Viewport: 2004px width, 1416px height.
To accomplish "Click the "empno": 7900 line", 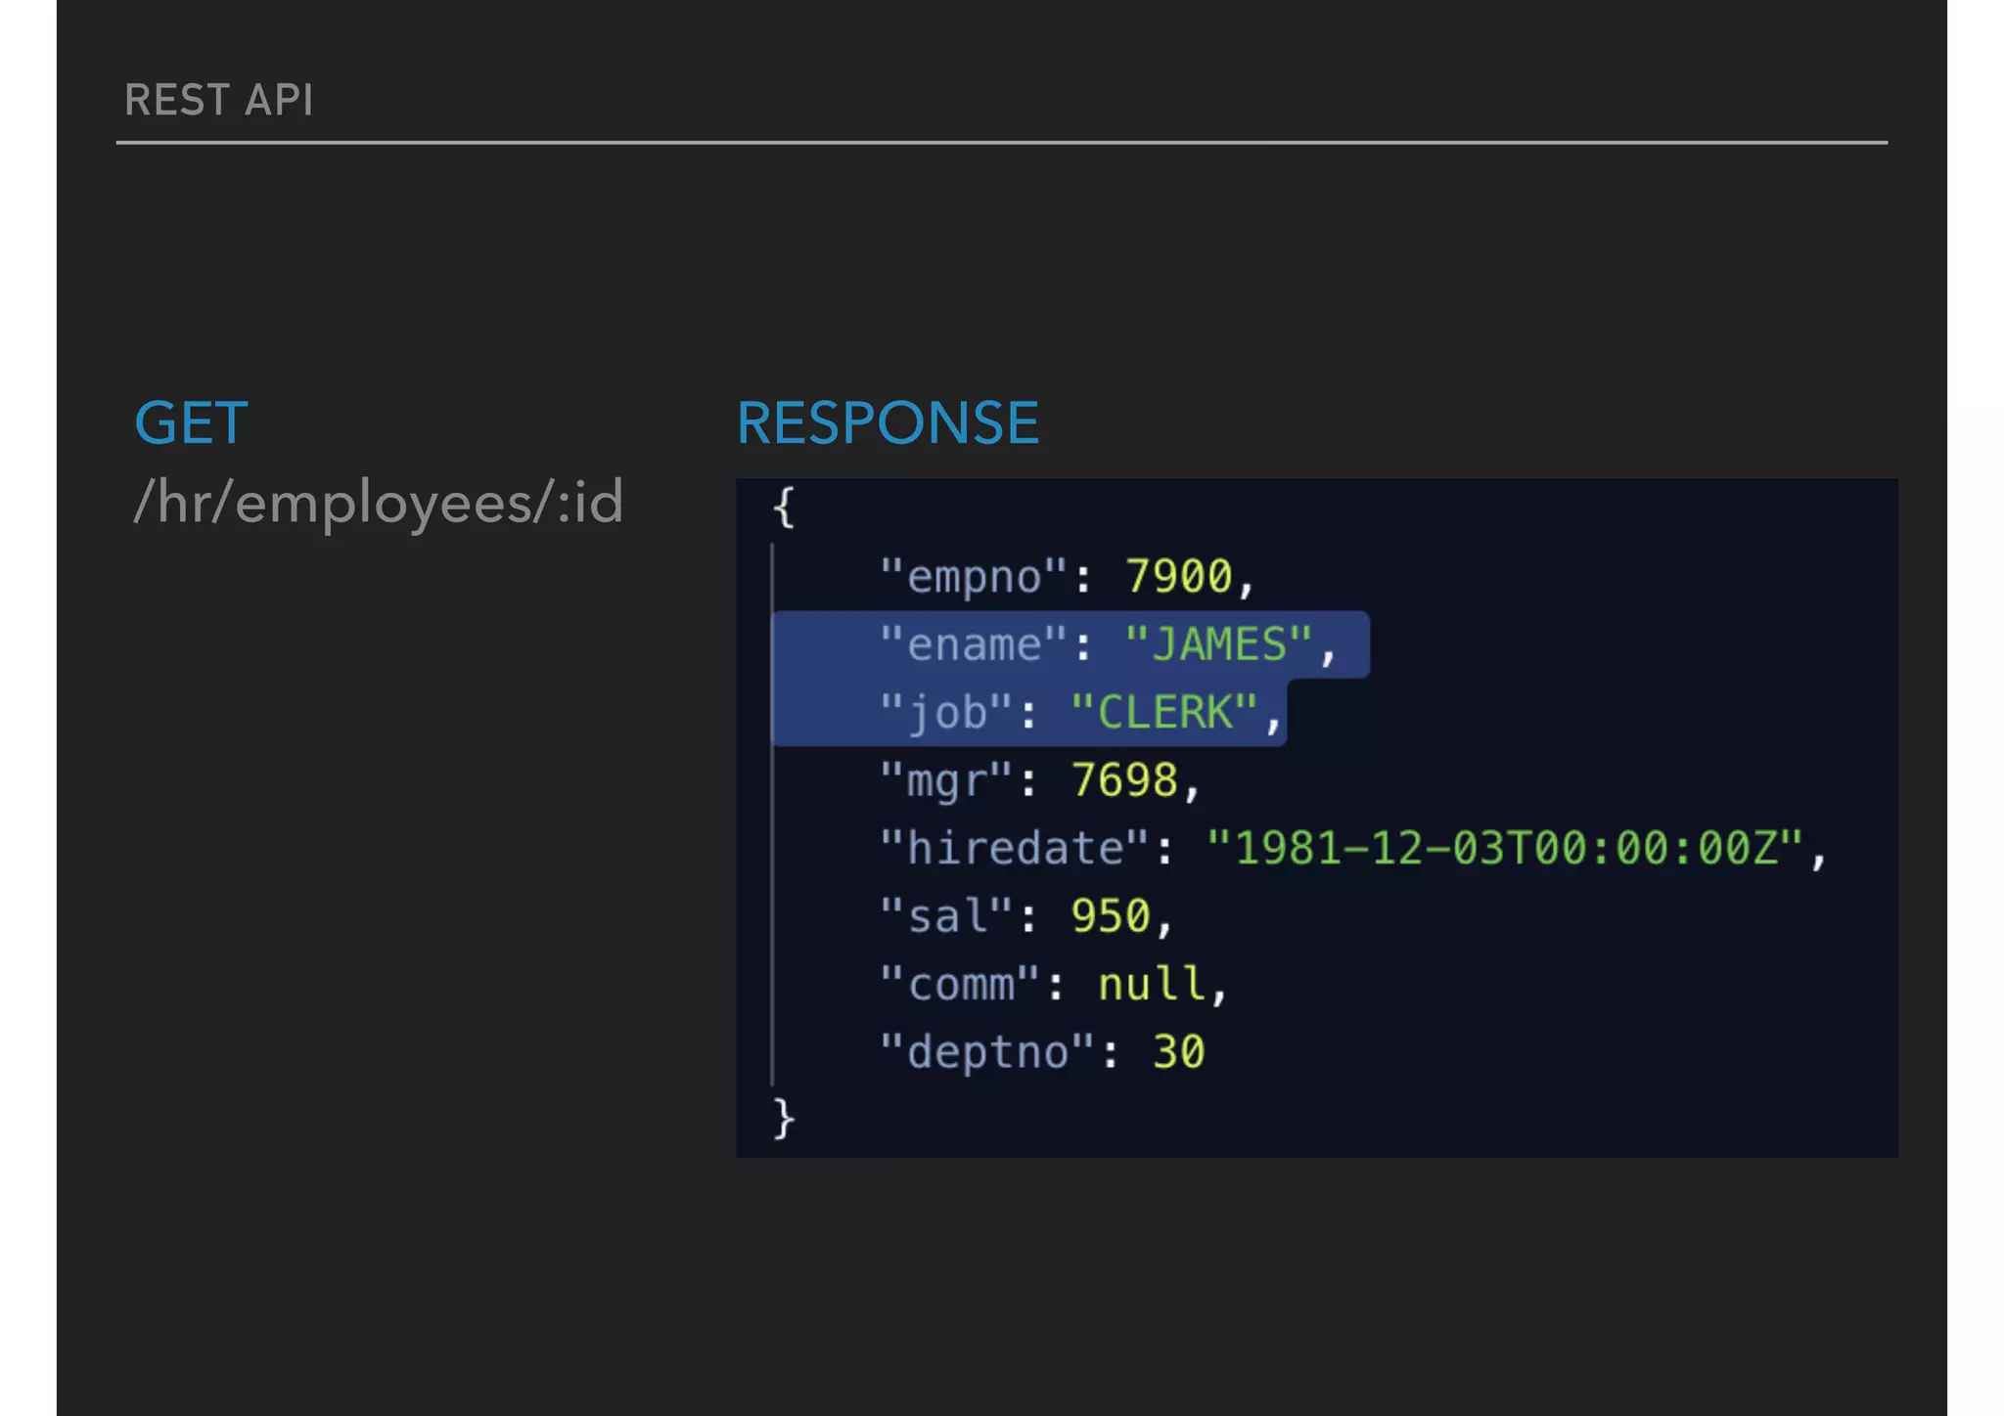I will pyautogui.click(x=1067, y=576).
